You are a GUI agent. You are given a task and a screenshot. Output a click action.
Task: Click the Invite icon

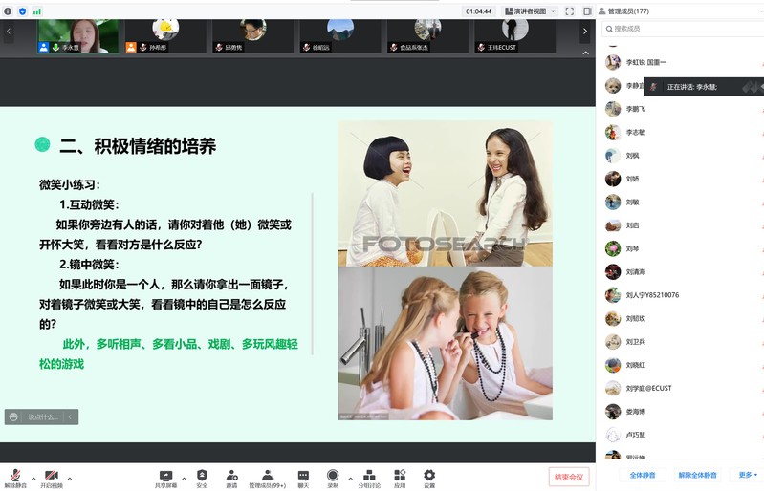(231, 476)
